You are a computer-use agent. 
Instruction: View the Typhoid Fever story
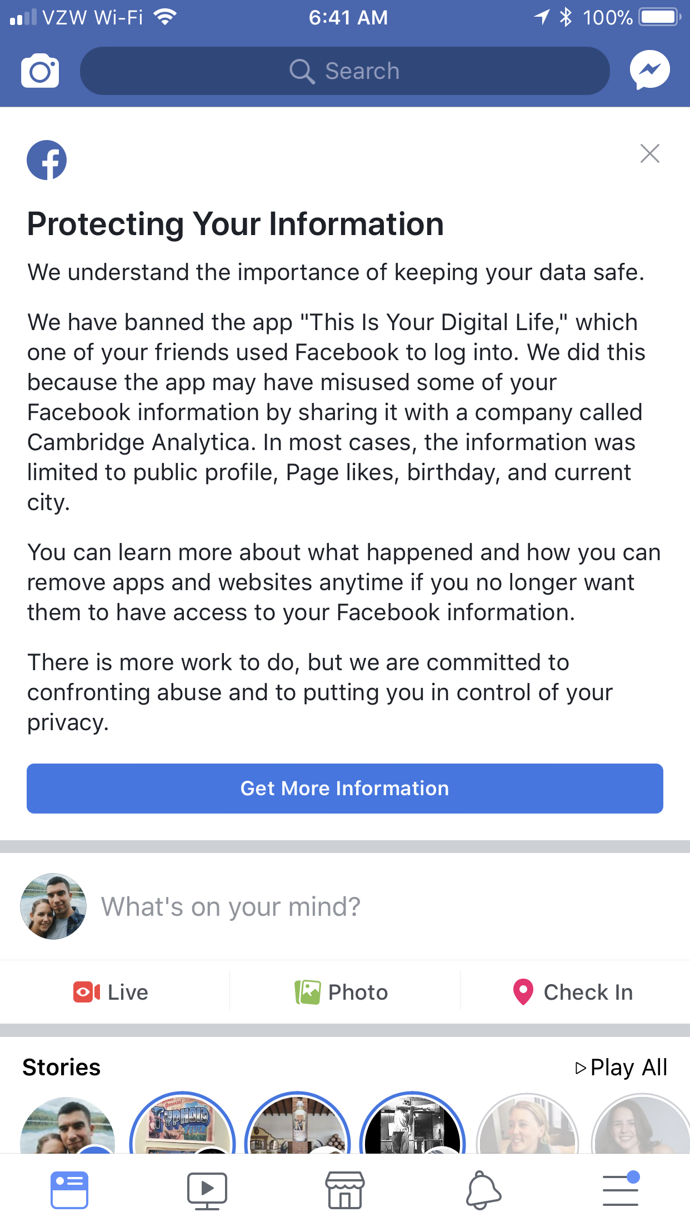coord(182,1124)
